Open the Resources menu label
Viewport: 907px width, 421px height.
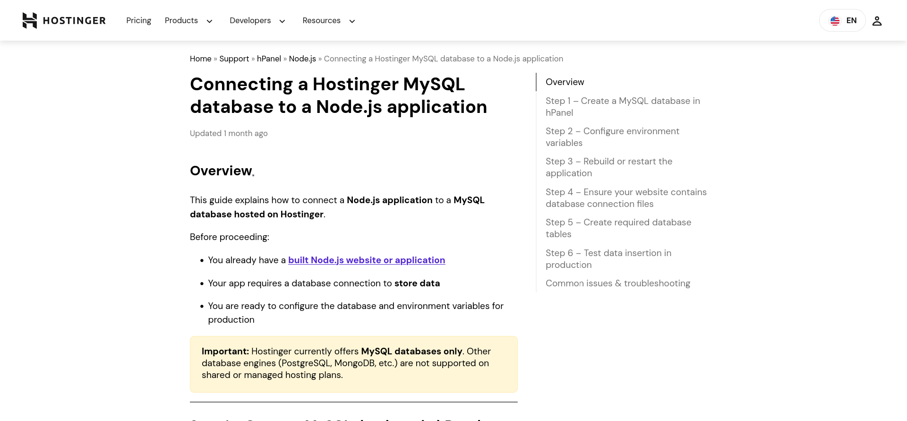[x=321, y=20]
